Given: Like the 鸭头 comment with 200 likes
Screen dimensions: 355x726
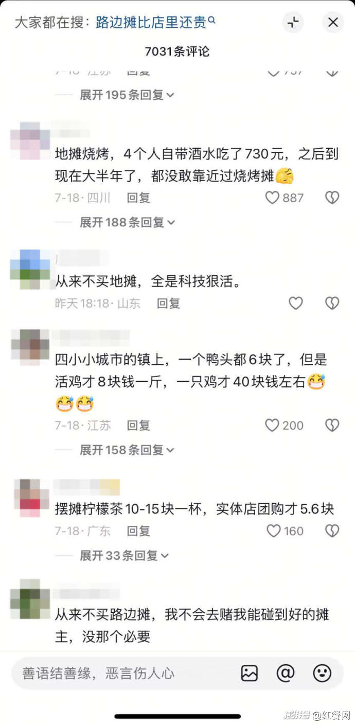Looking at the screenshot, I should (x=272, y=425).
